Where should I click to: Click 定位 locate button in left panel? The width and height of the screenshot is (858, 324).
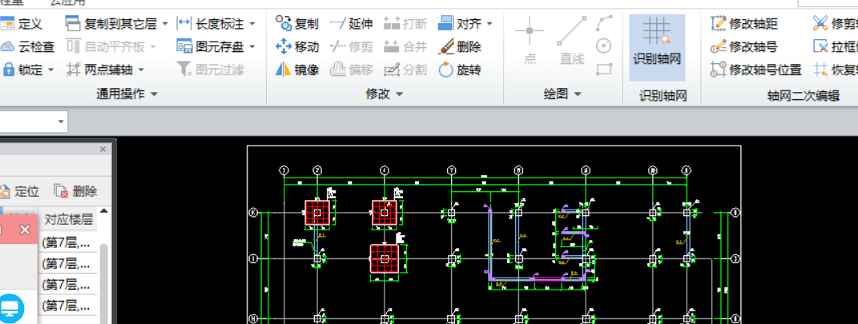tap(20, 191)
